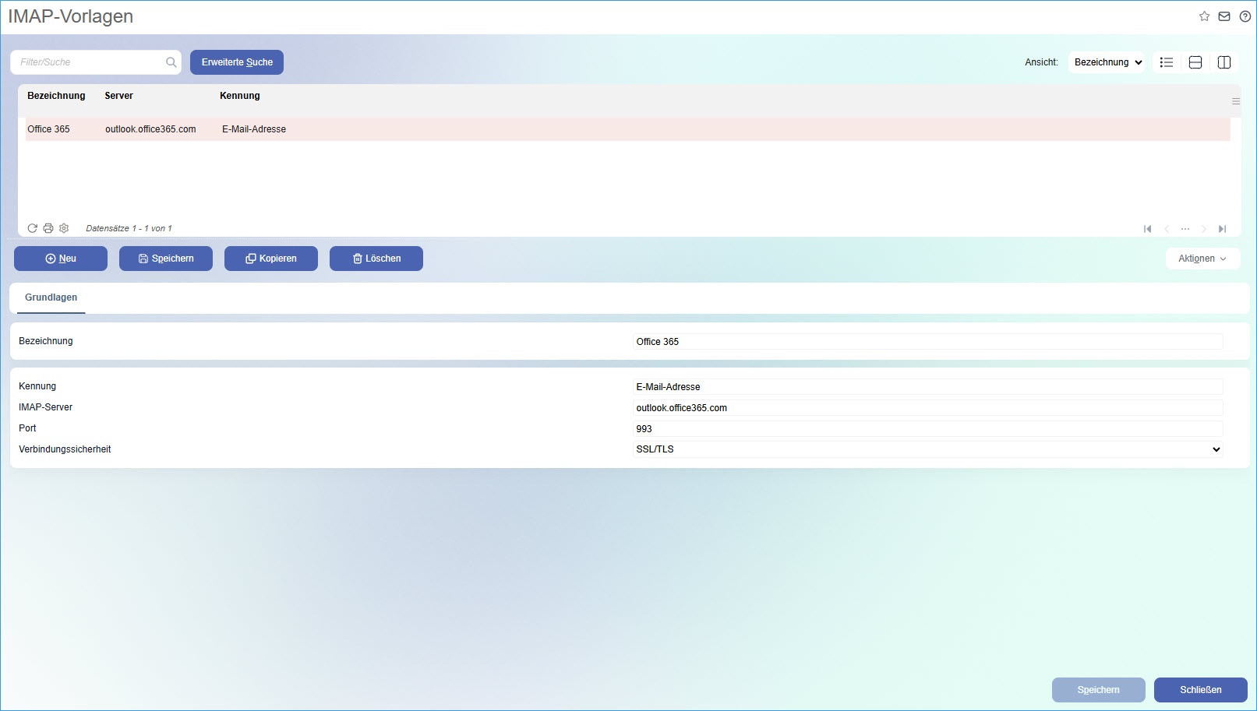This screenshot has width=1257, height=711.
Task: Create new template with Neu button
Action: tap(61, 259)
